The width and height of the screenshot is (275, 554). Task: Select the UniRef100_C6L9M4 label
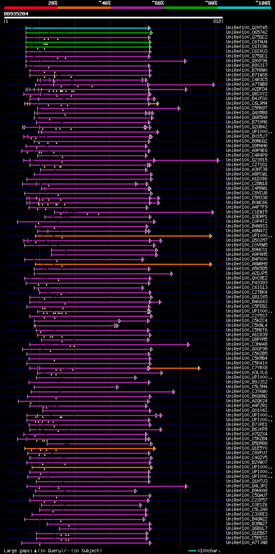[x=247, y=103]
